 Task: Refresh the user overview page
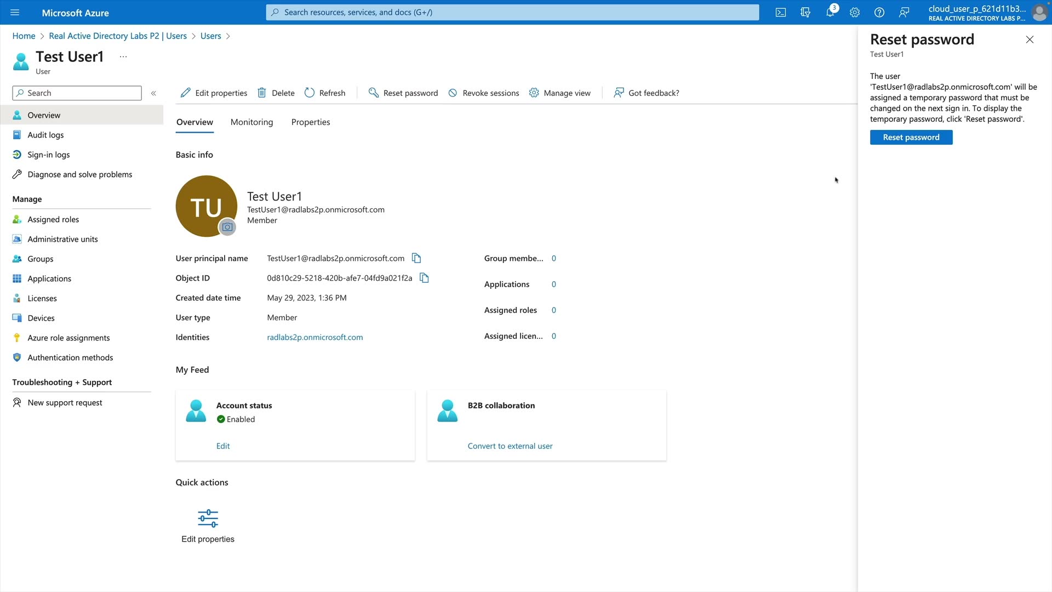(325, 93)
